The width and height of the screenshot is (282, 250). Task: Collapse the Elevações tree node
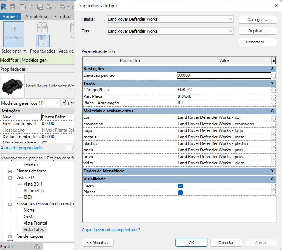[x=10, y=204]
